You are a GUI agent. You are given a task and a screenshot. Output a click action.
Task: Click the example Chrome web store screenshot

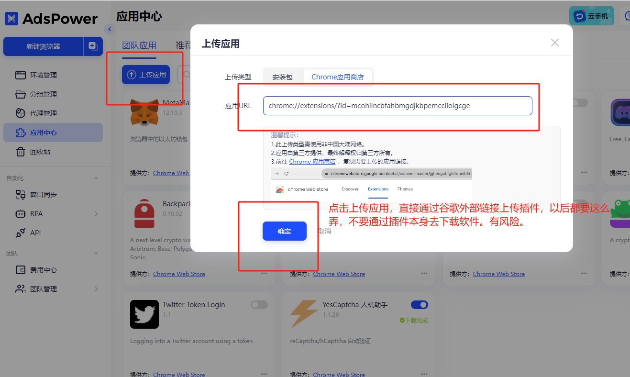tap(372, 185)
